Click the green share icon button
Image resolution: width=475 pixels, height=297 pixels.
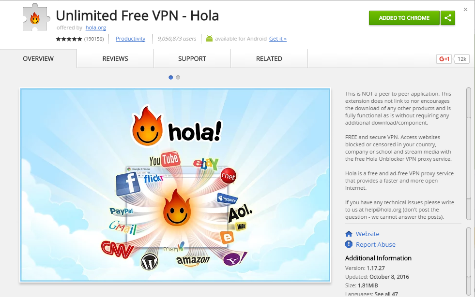(448, 18)
